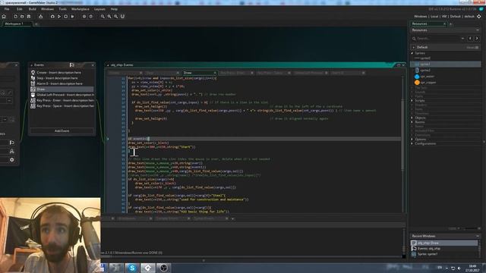This screenshot has height=273, width=486.
Task: Expand the Rooms folder
Action: pyautogui.click(x=412, y=122)
